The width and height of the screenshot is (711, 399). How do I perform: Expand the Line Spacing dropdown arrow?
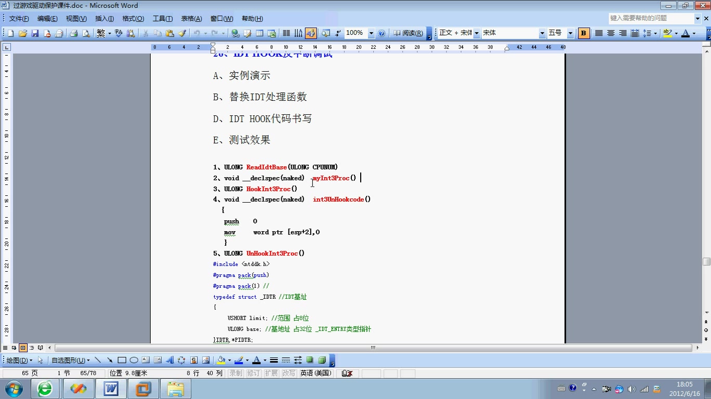tap(655, 33)
